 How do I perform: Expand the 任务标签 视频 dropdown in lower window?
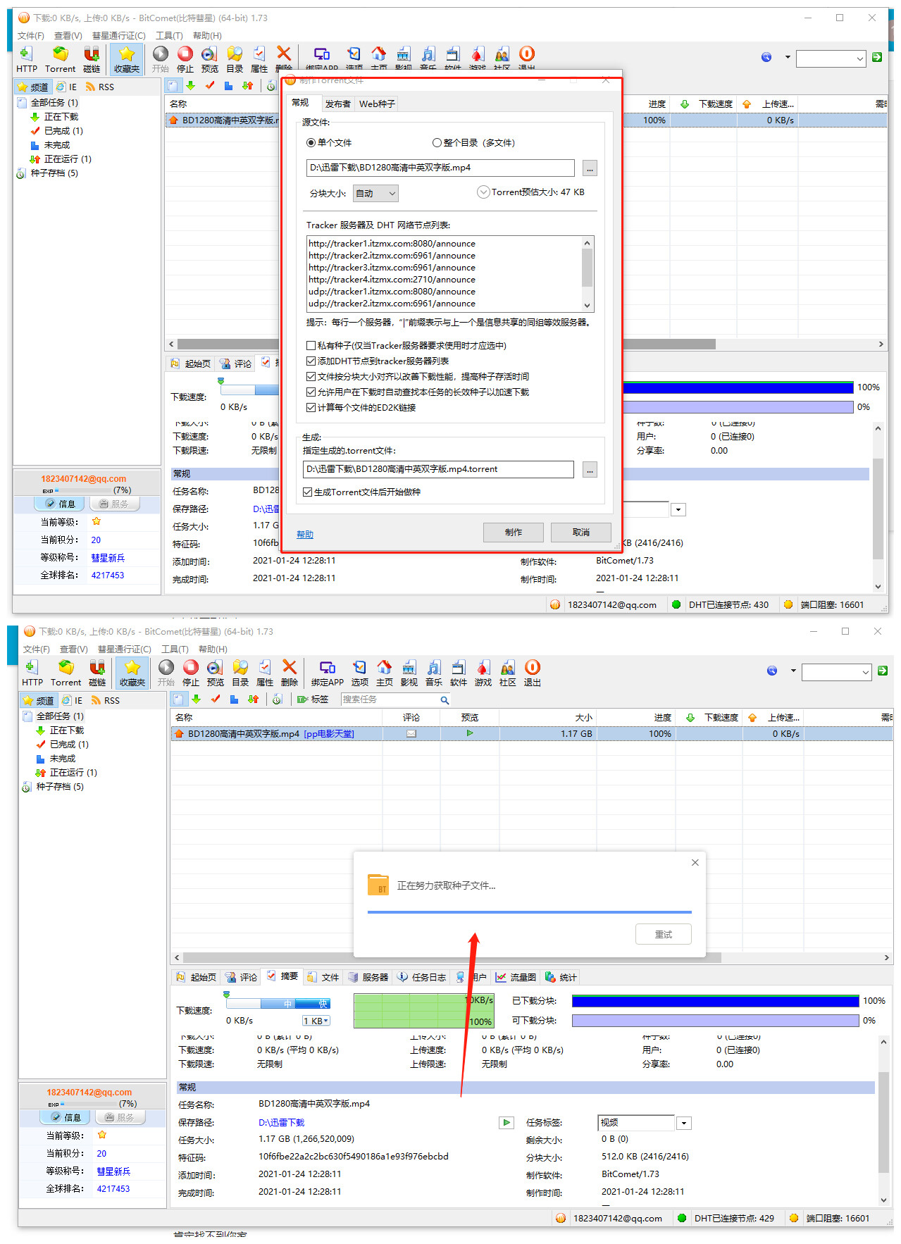[x=683, y=1124]
